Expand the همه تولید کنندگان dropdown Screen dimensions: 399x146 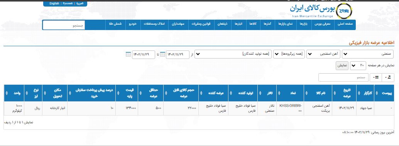[233, 54]
